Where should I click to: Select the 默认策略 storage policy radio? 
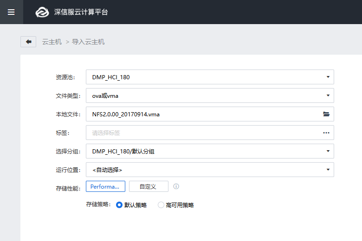coord(119,205)
